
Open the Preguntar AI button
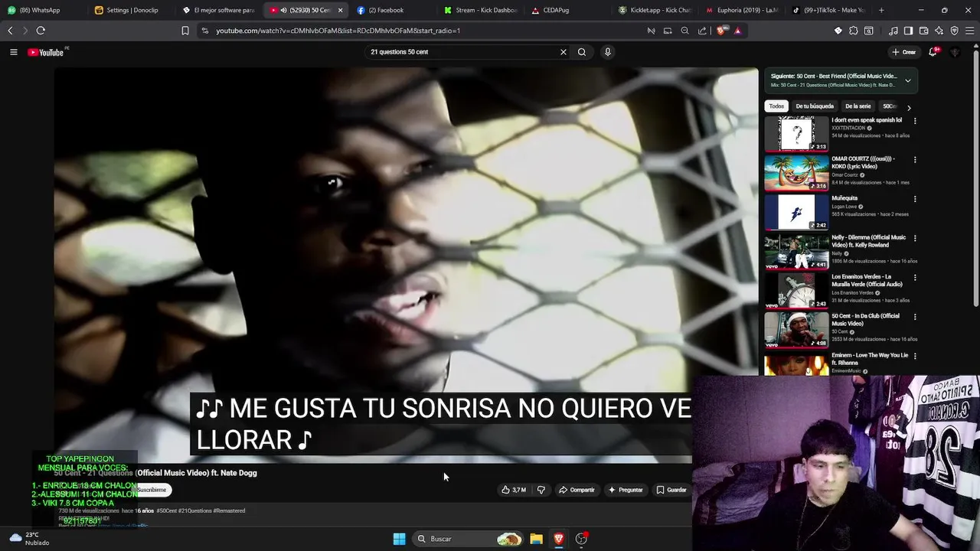pyautogui.click(x=626, y=490)
